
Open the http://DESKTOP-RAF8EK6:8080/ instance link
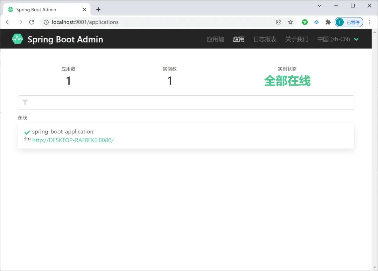pyautogui.click(x=73, y=140)
